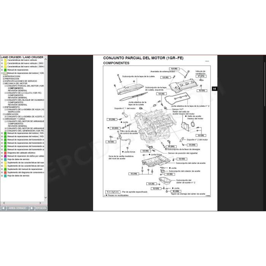This screenshot has width=266, height=266.
Task: Click green book icon beside Manual de reparaciones
Action: tap(5, 70)
